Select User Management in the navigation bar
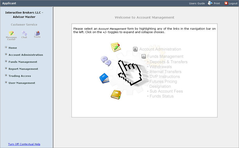This screenshot has width=239, height=148. point(22,83)
